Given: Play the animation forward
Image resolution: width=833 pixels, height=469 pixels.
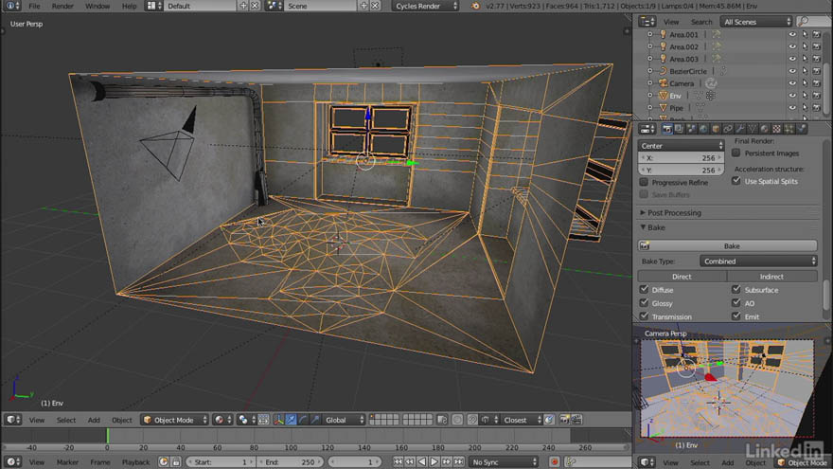Looking at the screenshot, I should point(434,461).
